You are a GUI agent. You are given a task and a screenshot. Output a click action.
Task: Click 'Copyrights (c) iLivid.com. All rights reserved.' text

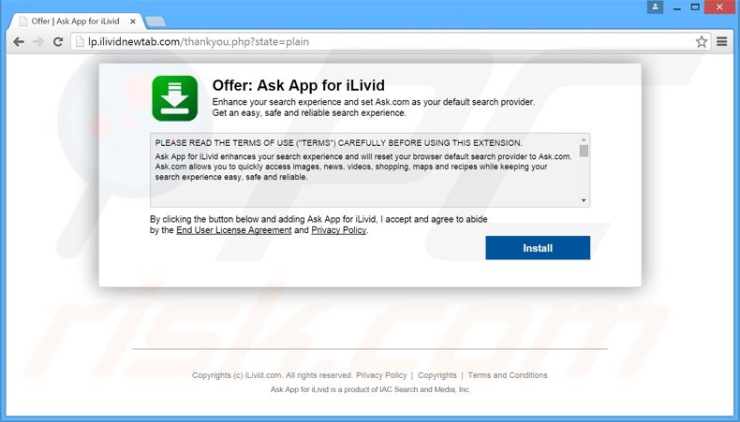click(273, 375)
